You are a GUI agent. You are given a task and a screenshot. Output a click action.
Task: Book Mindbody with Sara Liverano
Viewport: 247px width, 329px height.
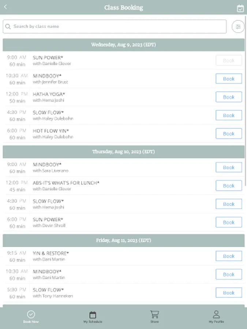(x=229, y=167)
